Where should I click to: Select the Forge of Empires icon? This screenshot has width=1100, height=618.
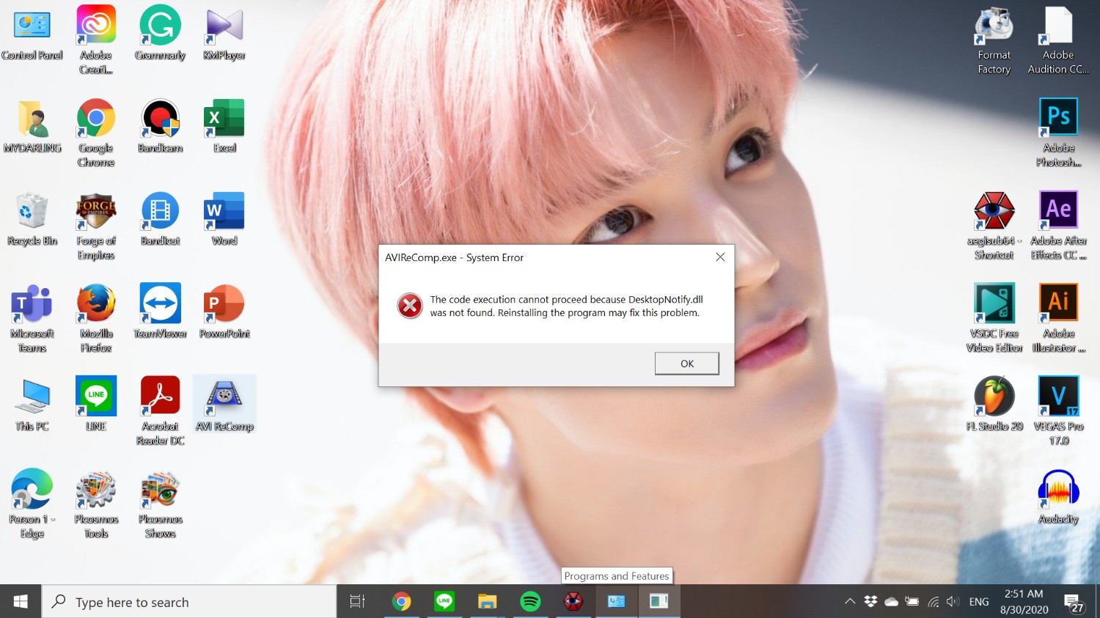(x=96, y=227)
